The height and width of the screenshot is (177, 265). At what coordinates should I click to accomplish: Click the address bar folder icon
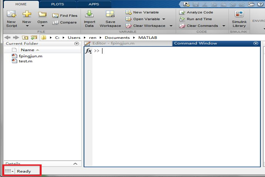pyautogui.click(x=44, y=38)
